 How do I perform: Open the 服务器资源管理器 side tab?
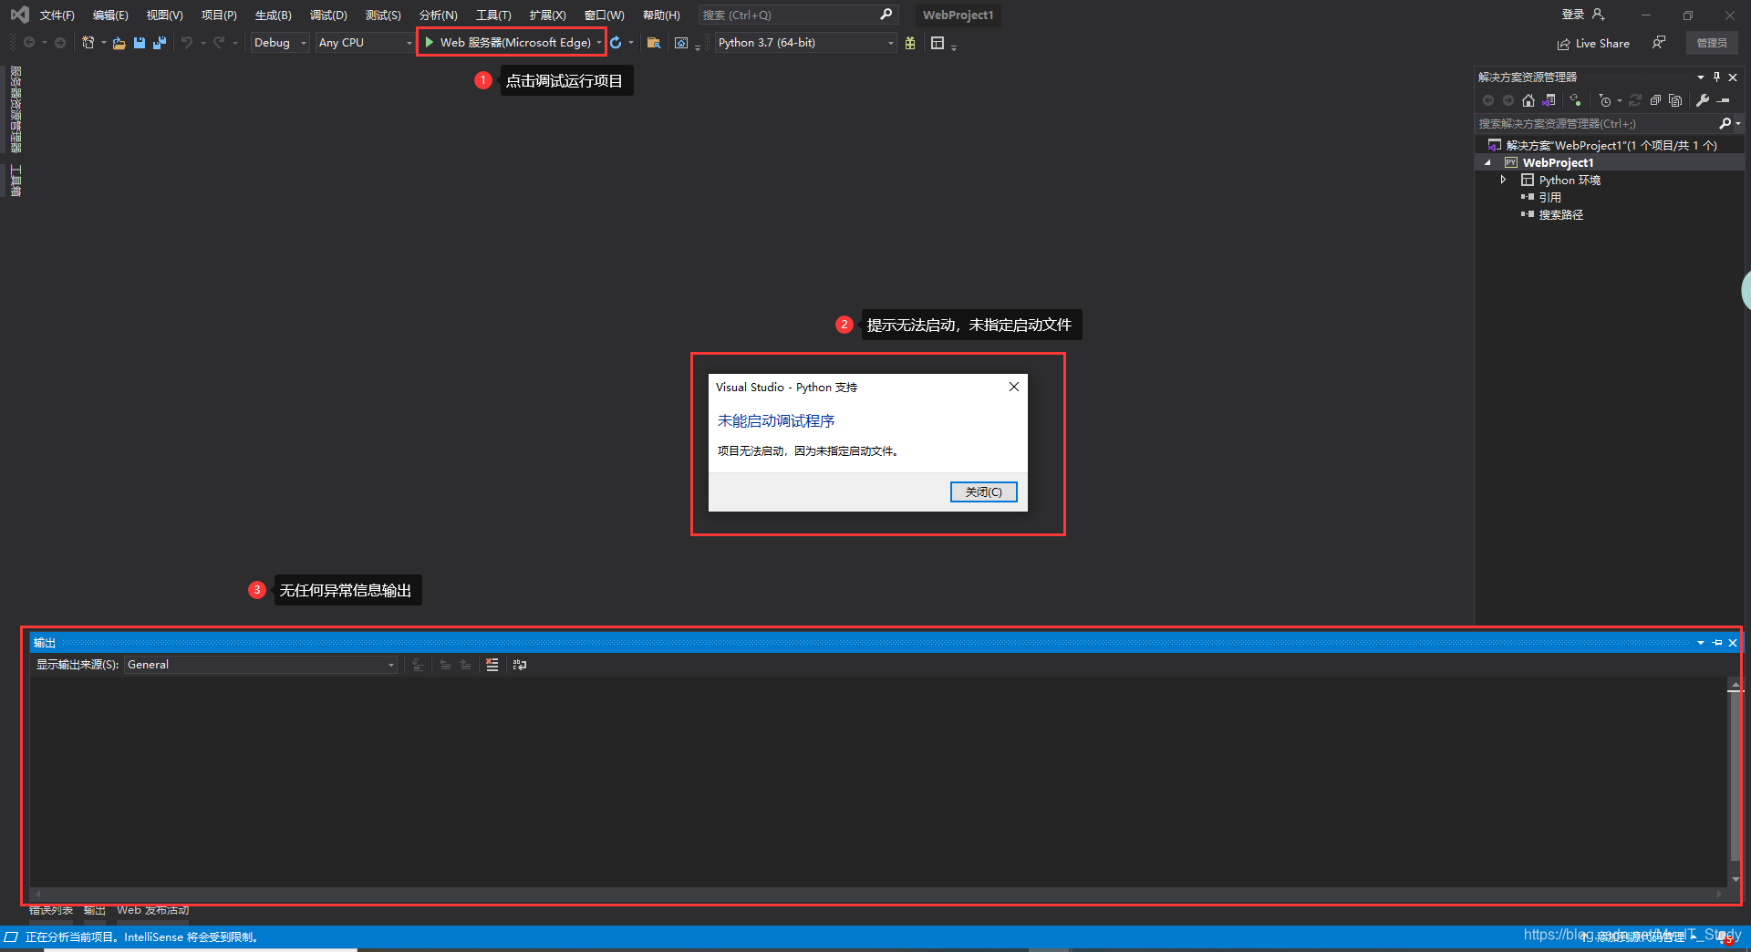(16, 109)
